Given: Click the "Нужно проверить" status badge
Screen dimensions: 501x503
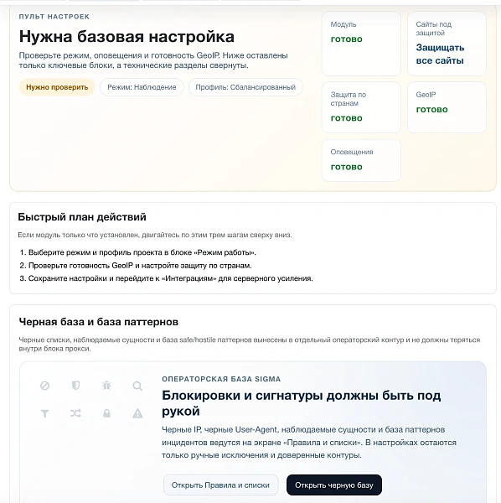Looking at the screenshot, I should (57, 87).
